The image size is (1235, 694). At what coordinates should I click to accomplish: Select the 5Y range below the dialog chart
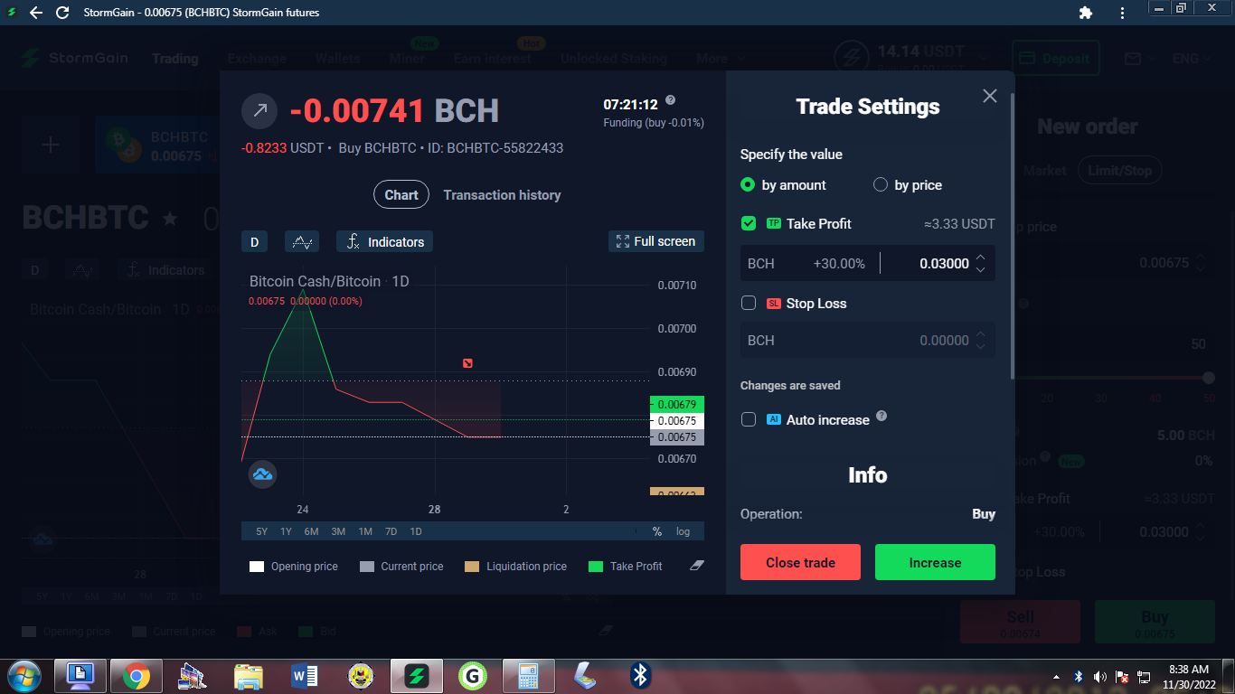262,531
